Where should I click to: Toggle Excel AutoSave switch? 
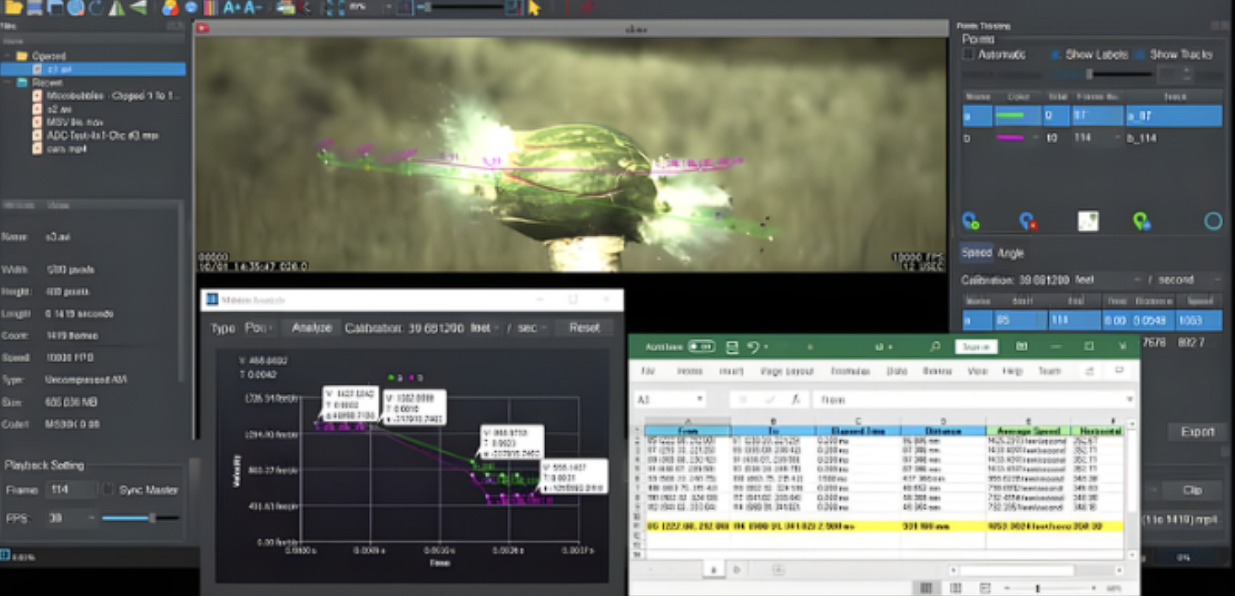click(x=702, y=346)
